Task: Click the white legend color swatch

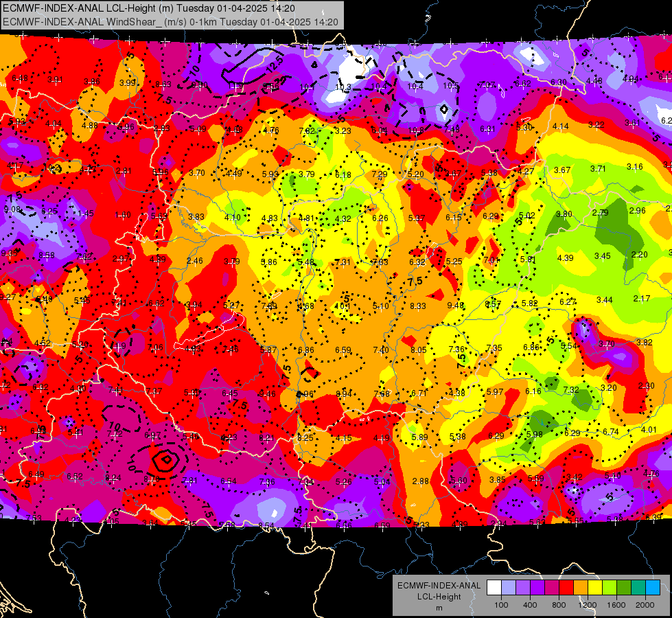Action: [x=494, y=588]
